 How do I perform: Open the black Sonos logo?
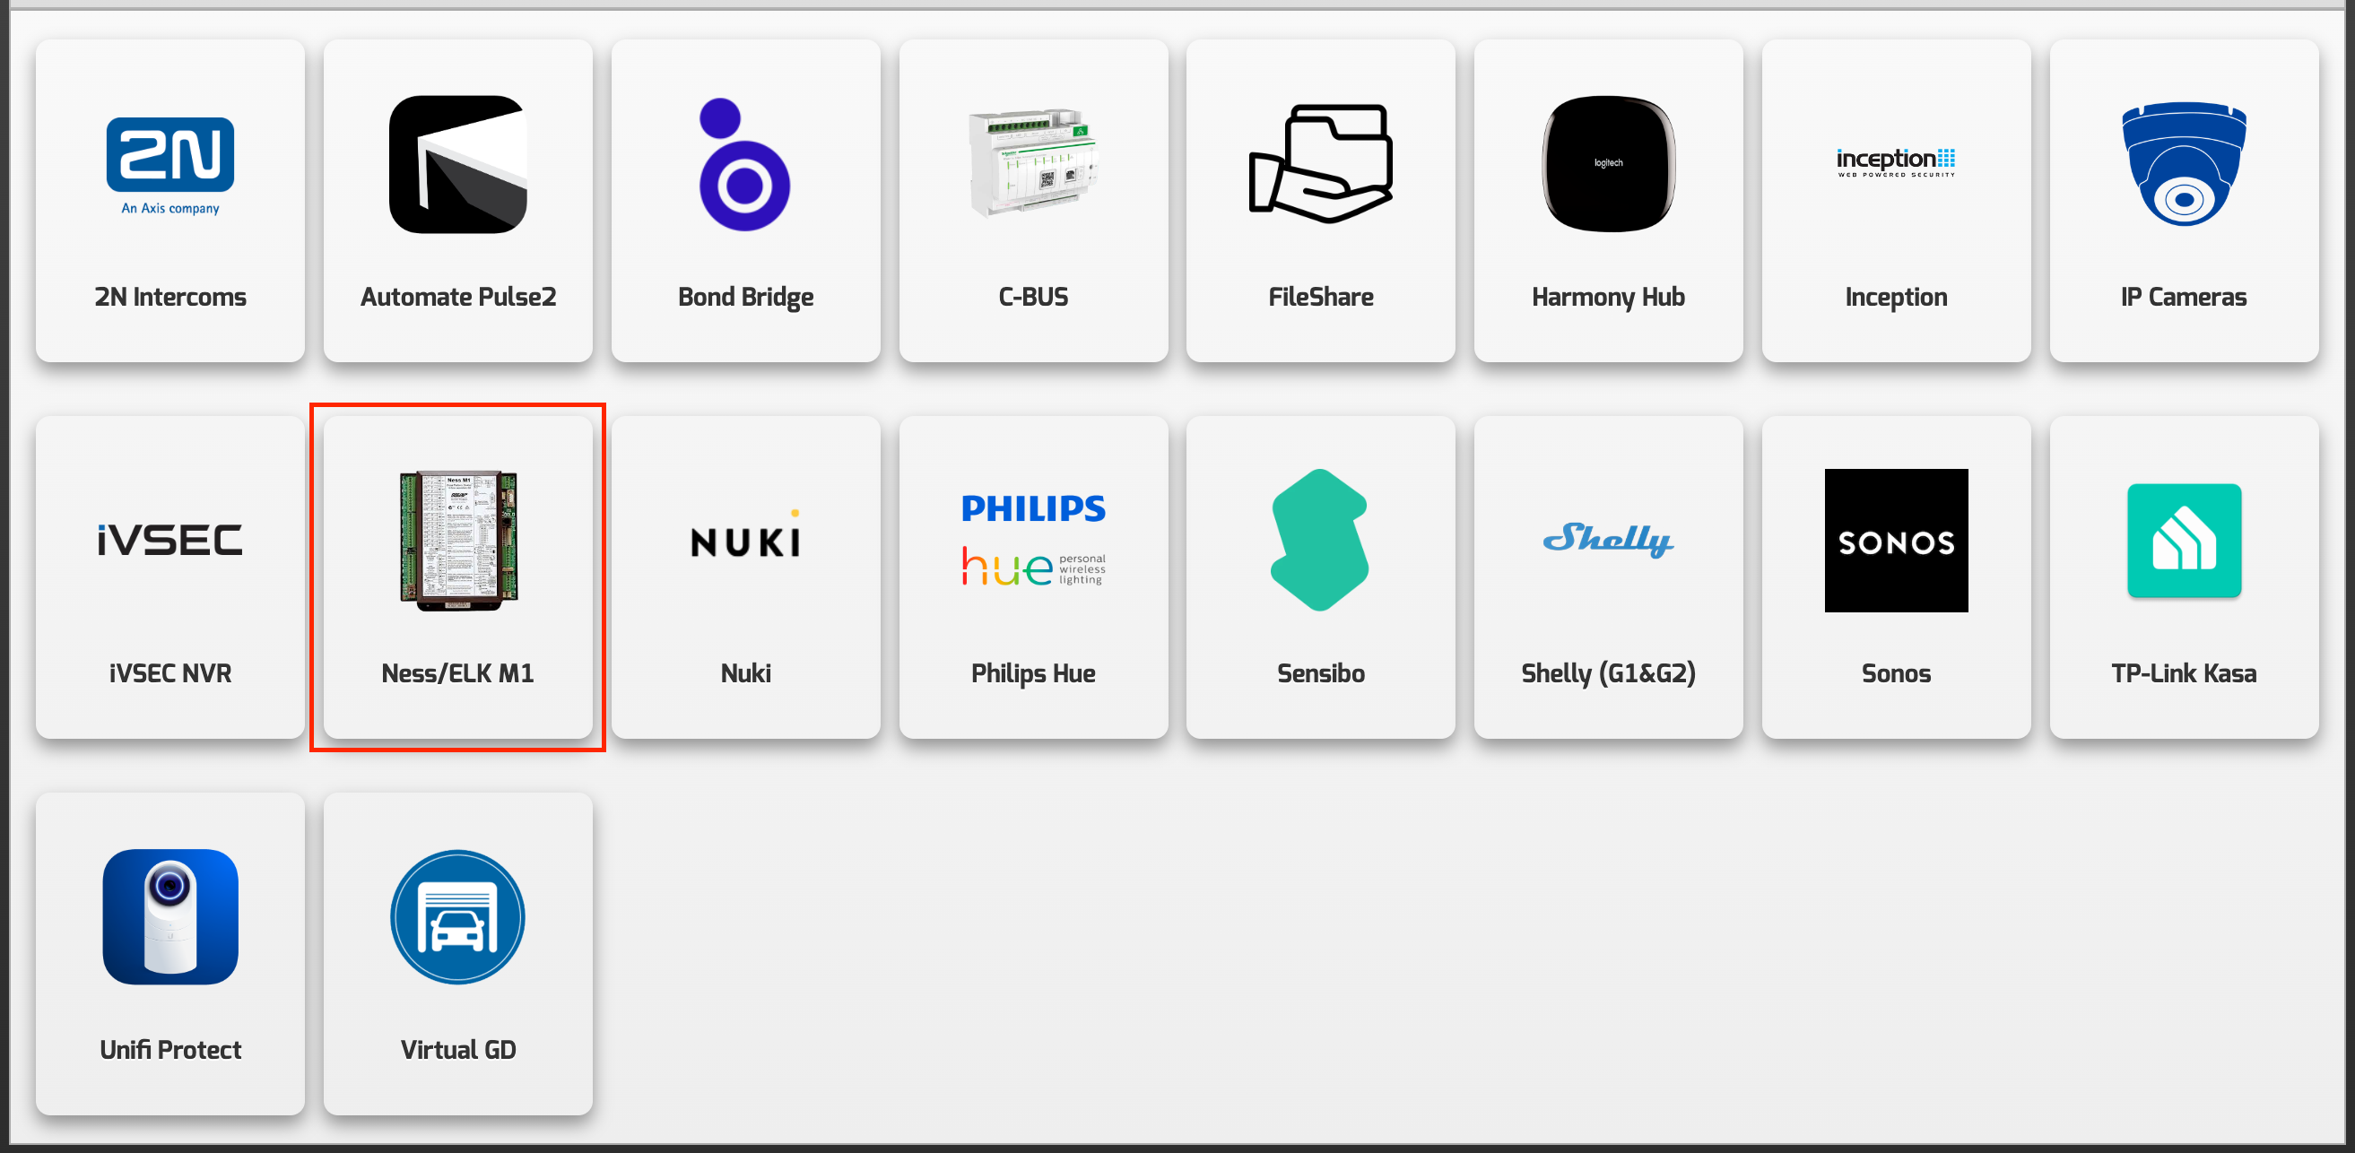point(1895,540)
